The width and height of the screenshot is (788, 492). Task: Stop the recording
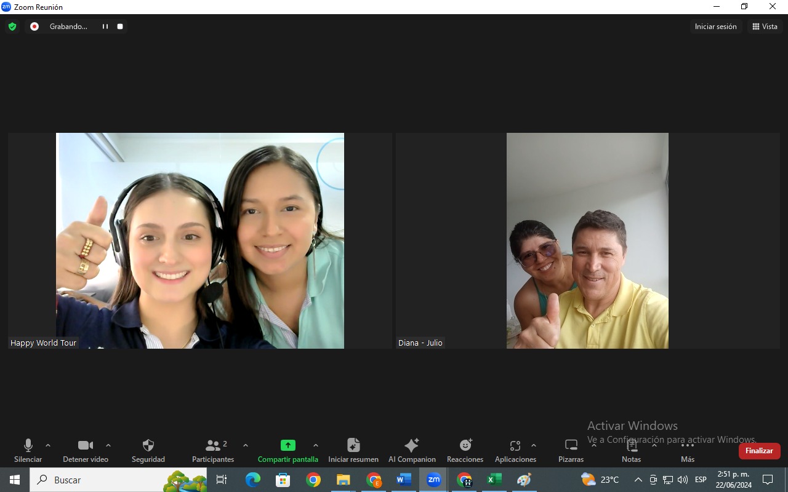pyautogui.click(x=120, y=26)
